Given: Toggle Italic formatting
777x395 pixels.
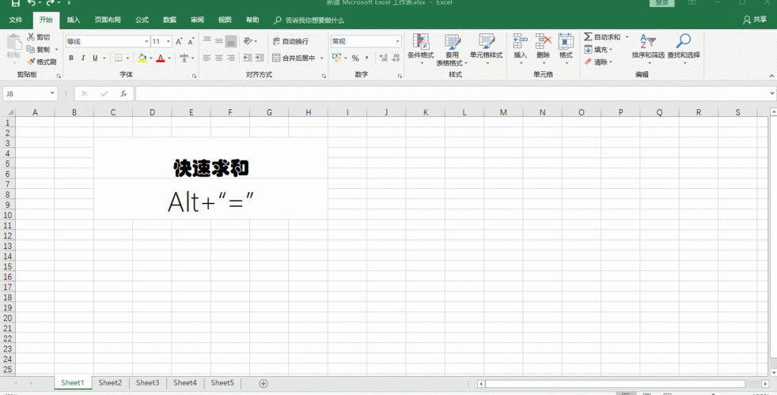Looking at the screenshot, I should (x=83, y=58).
